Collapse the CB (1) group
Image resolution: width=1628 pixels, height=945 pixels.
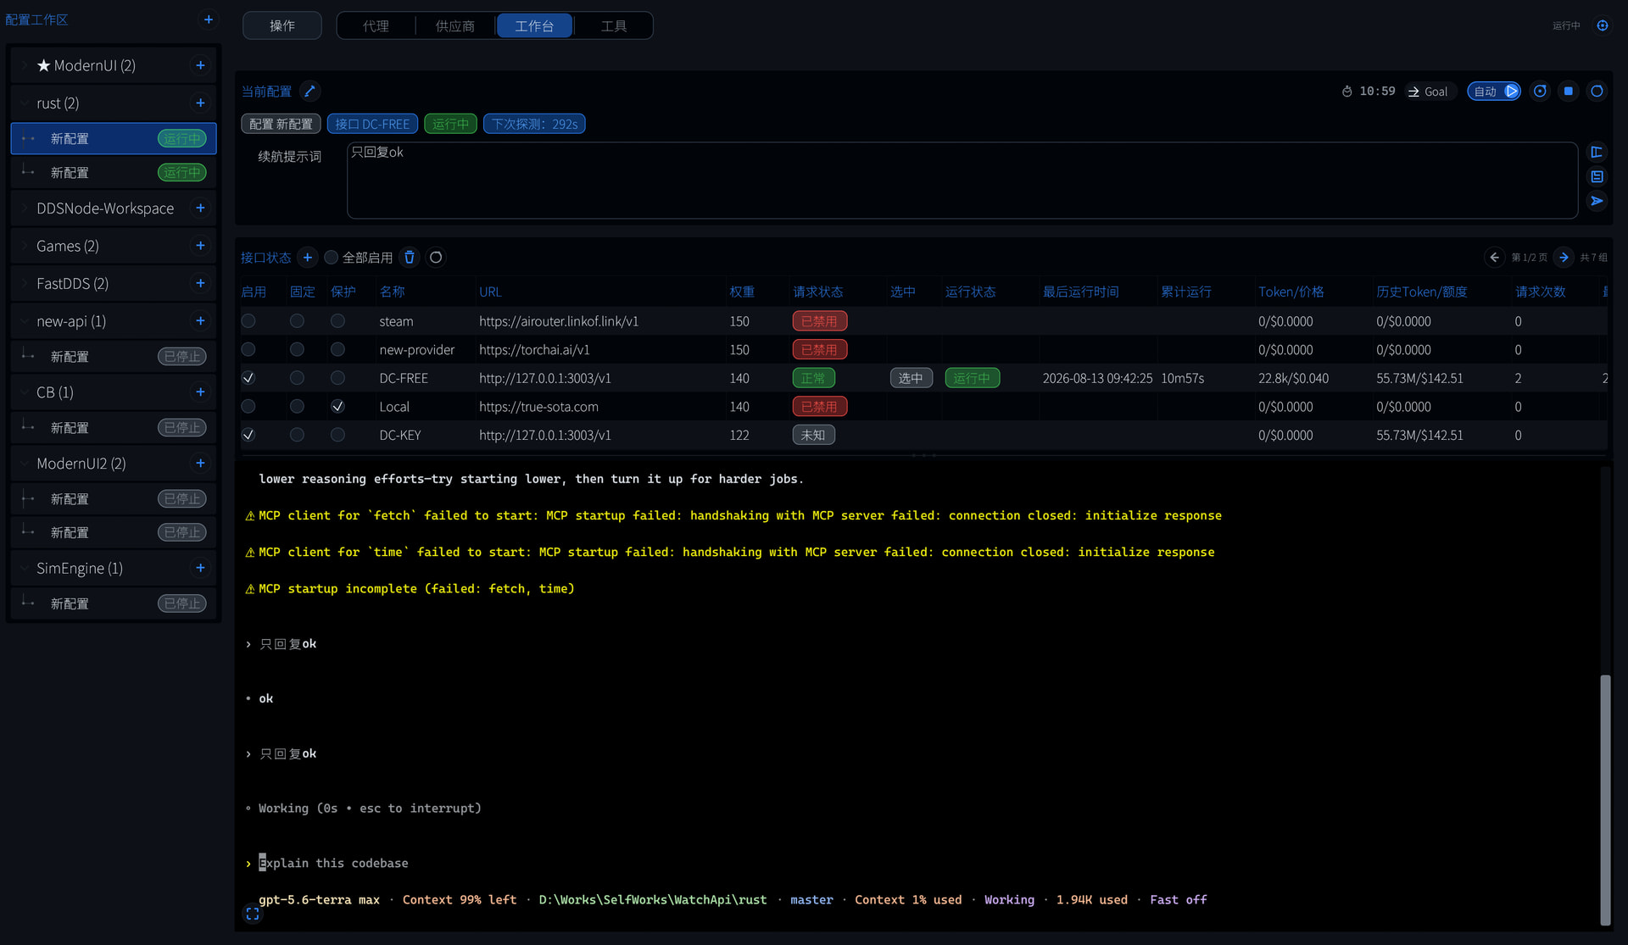pyautogui.click(x=25, y=392)
